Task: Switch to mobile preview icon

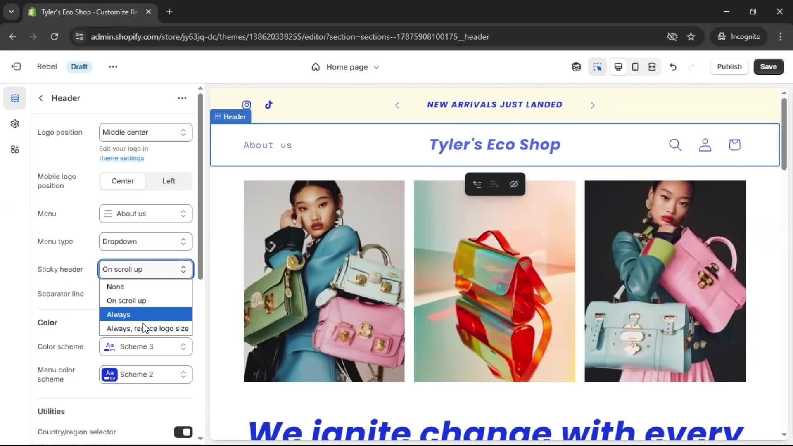Action: [635, 67]
